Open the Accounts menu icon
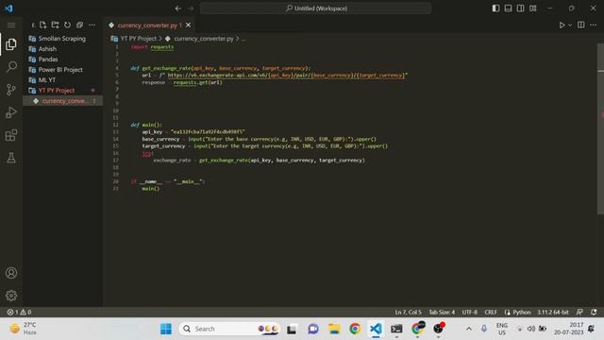Screen dimensions: 604x340 (x=11, y=273)
